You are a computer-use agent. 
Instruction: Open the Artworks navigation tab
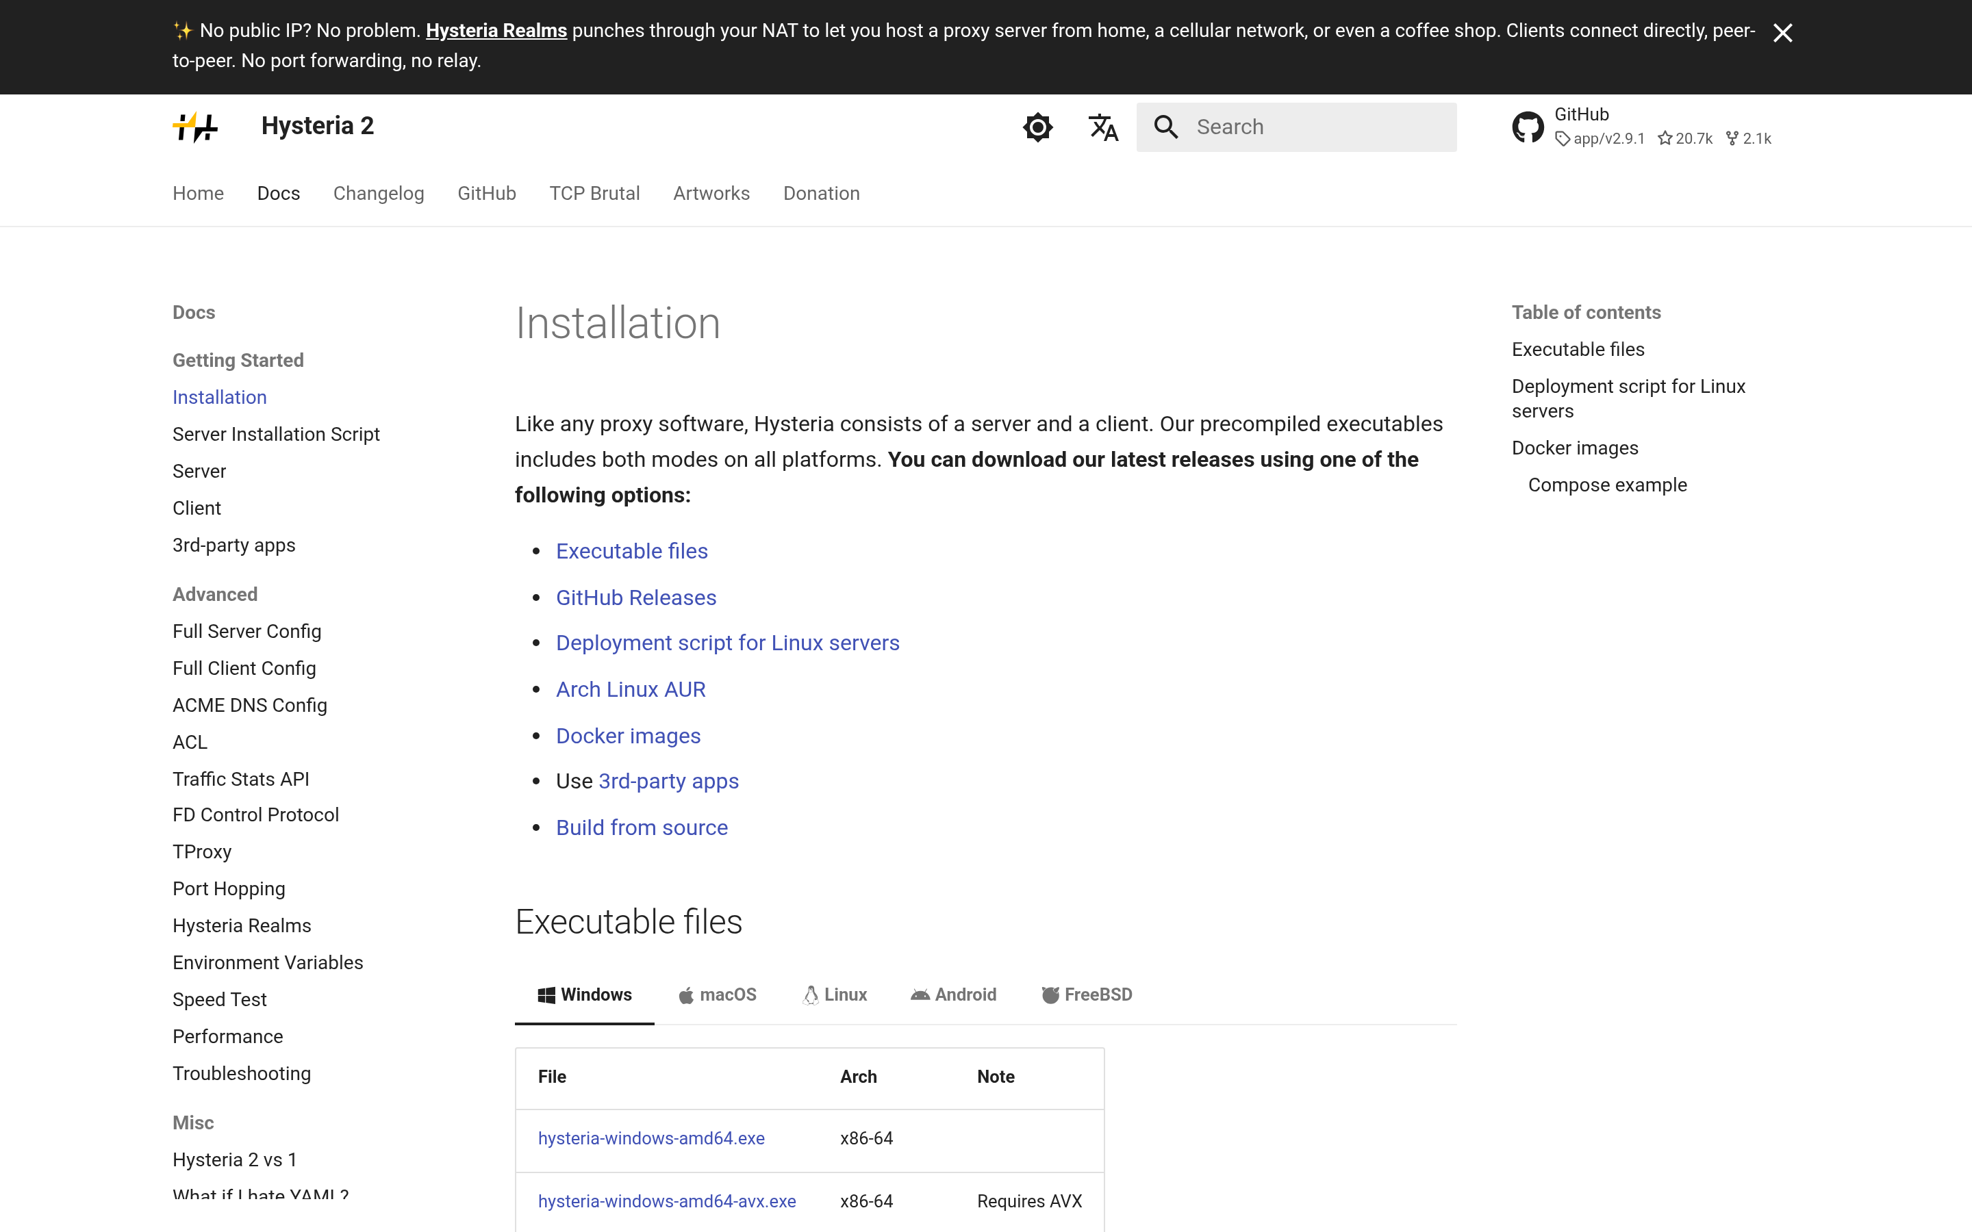point(711,193)
